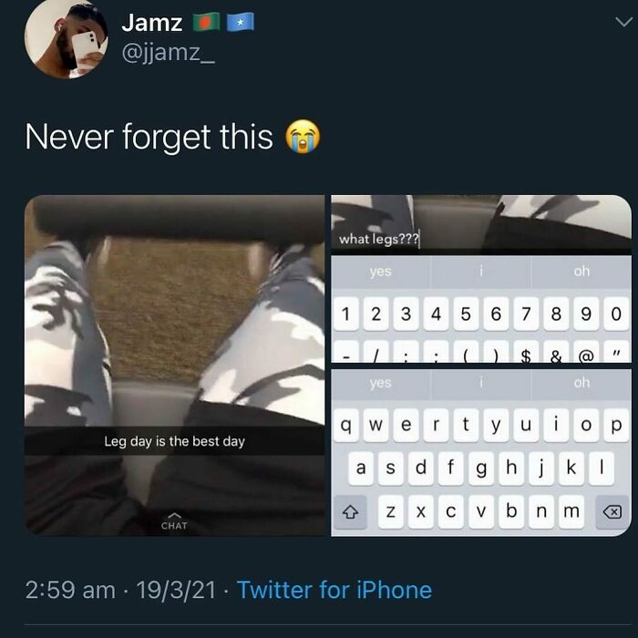Screen dimensions: 638x638
Task: Open the tweet options chevron menu
Action: coord(623,22)
